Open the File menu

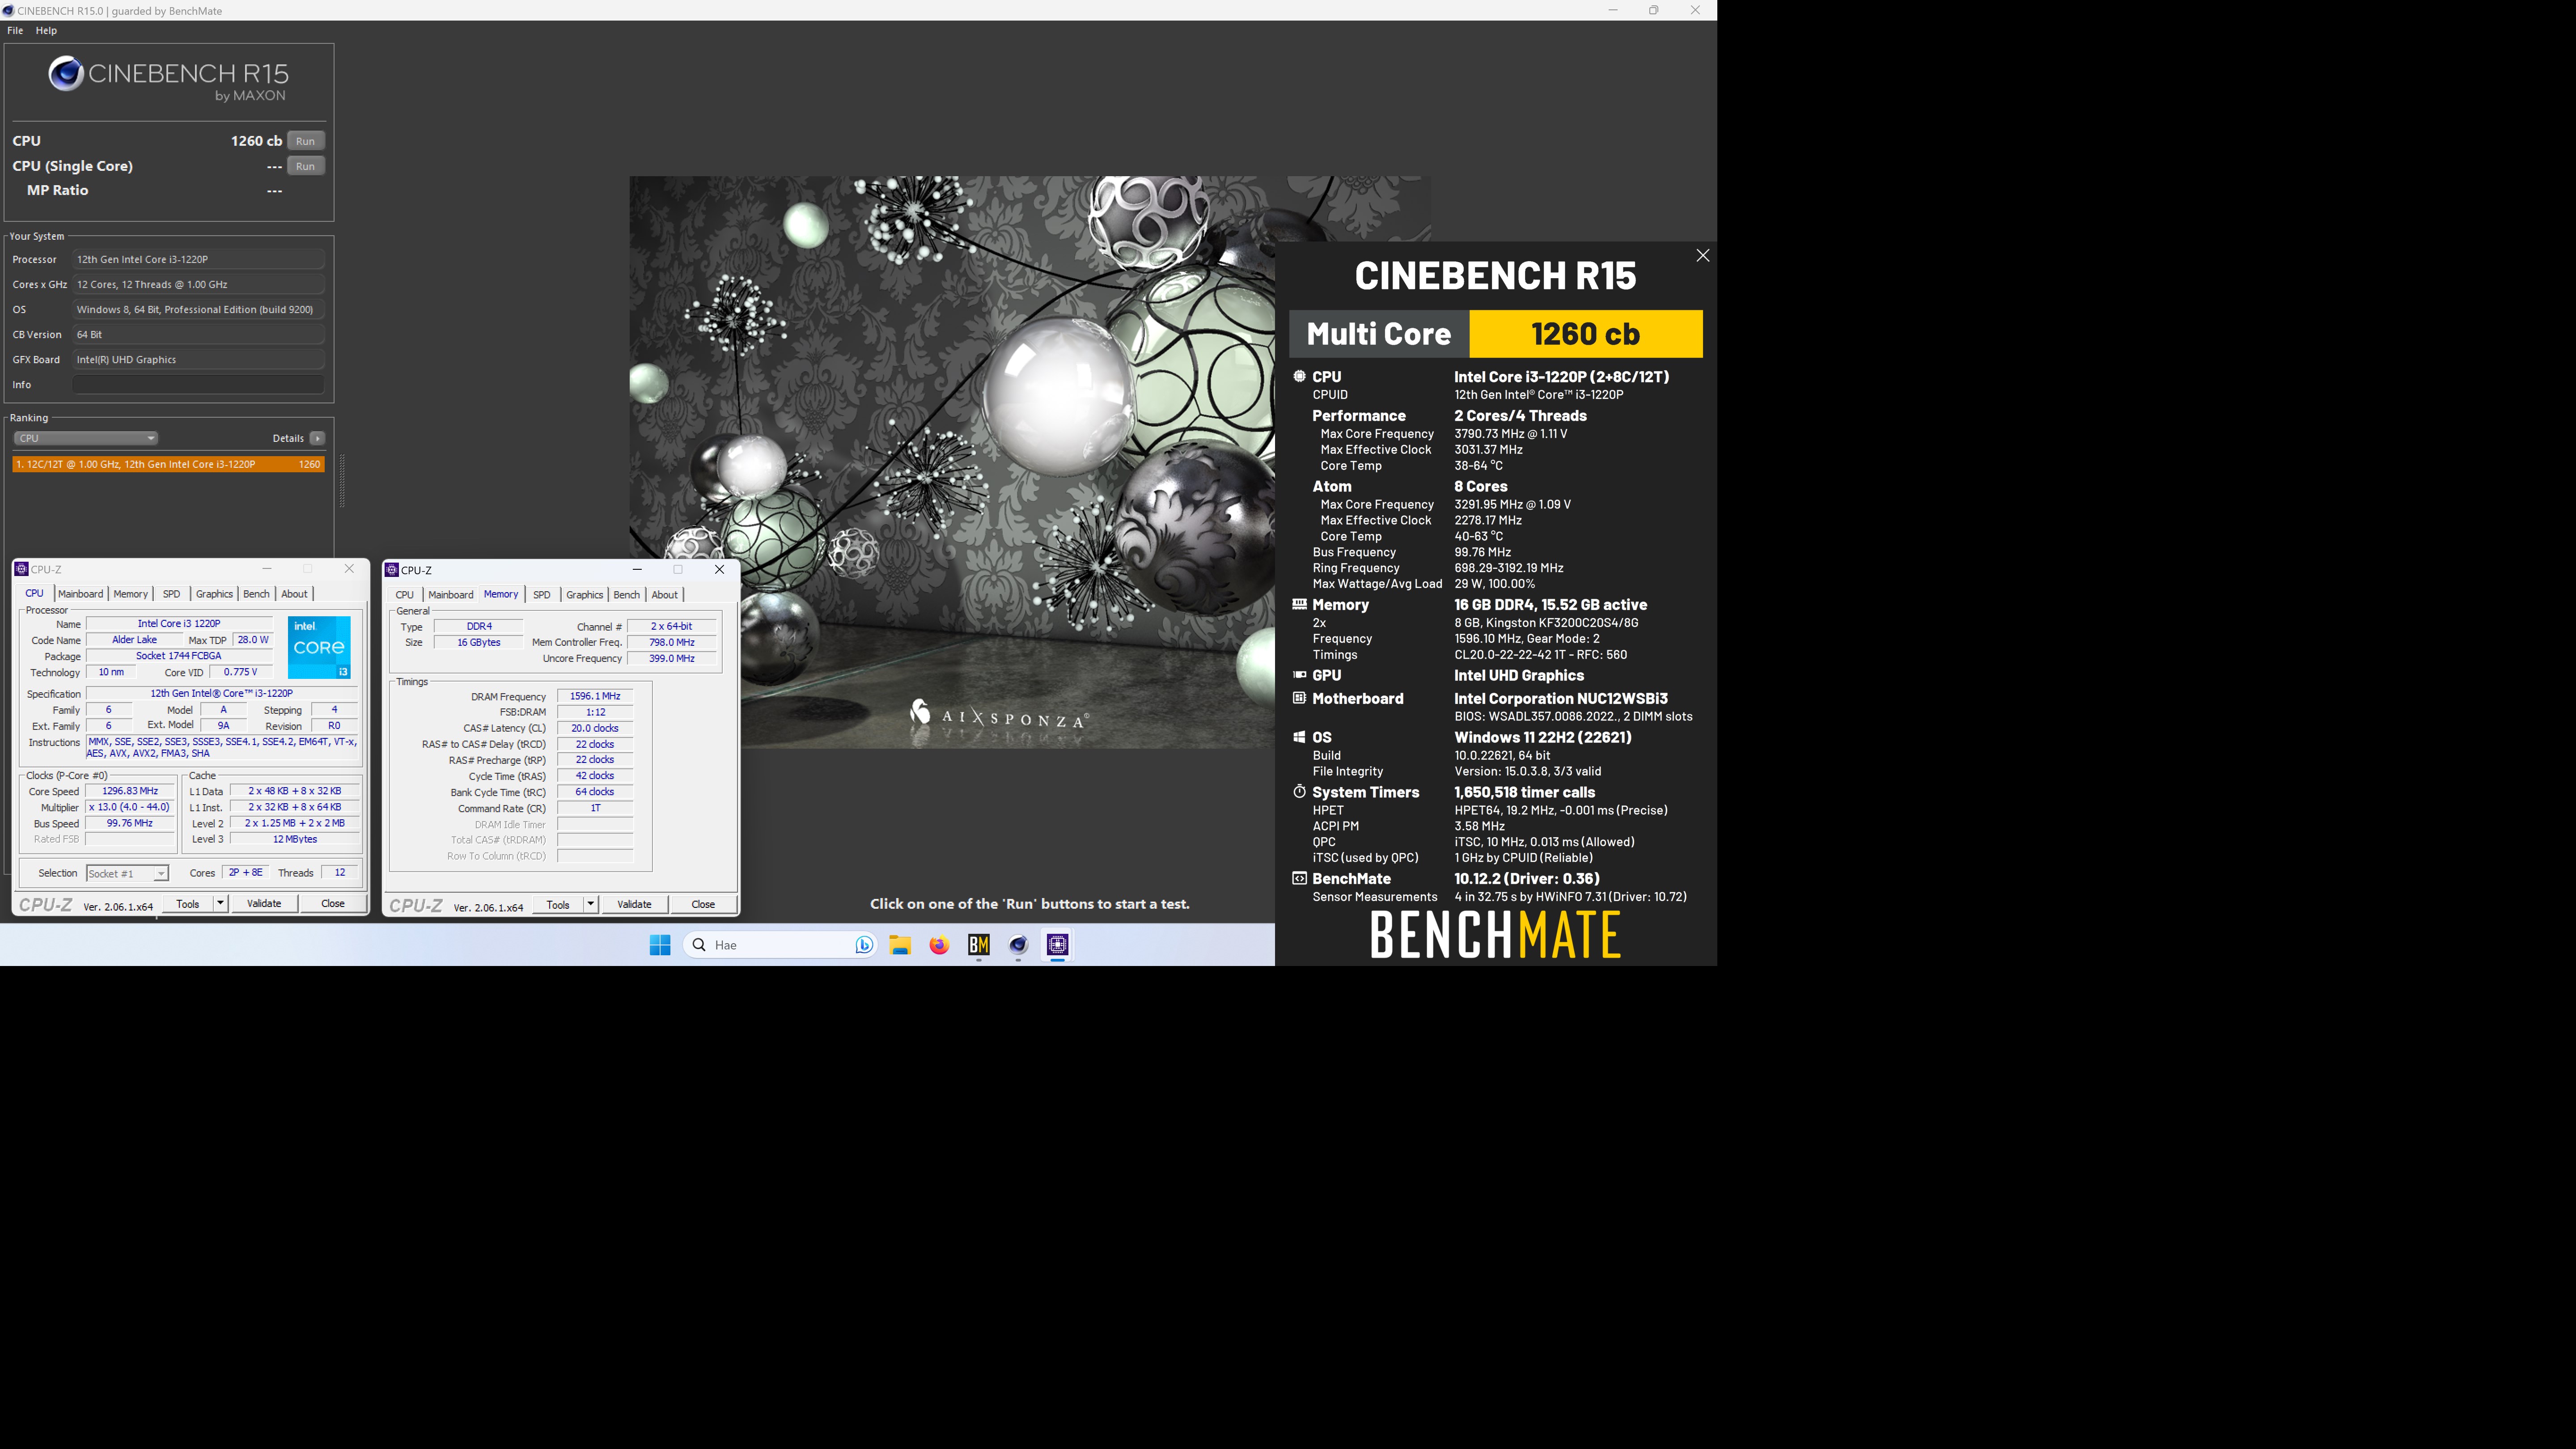coord(15,30)
